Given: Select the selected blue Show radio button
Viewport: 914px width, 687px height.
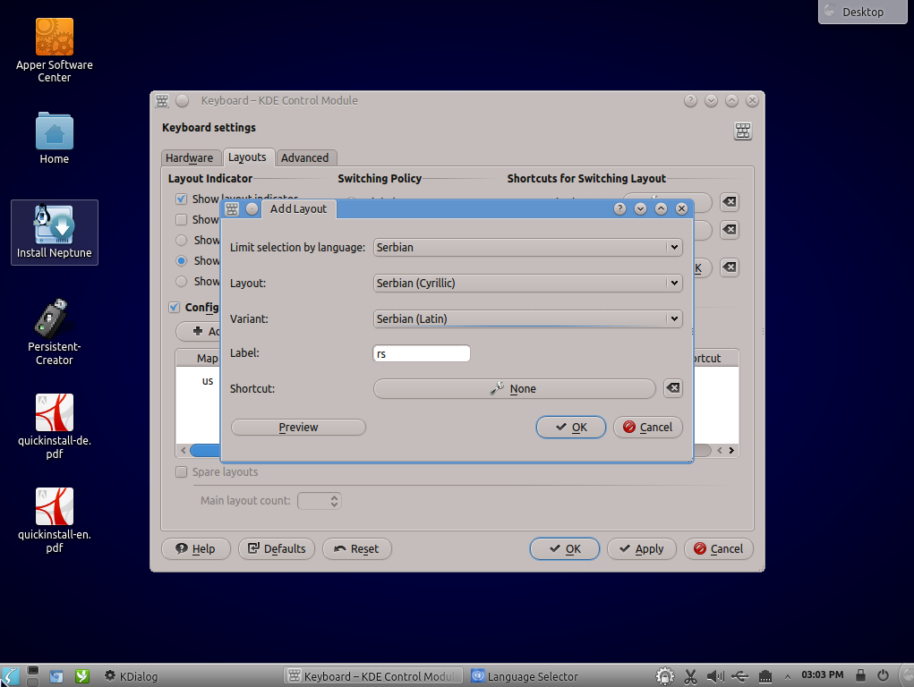Looking at the screenshot, I should [x=182, y=260].
